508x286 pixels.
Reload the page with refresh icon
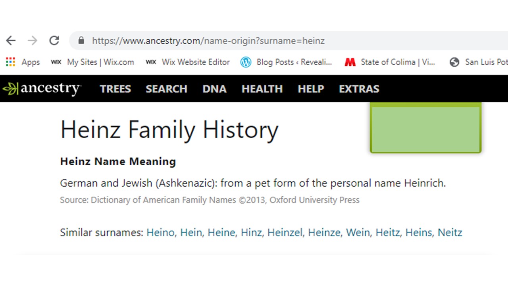tap(54, 41)
